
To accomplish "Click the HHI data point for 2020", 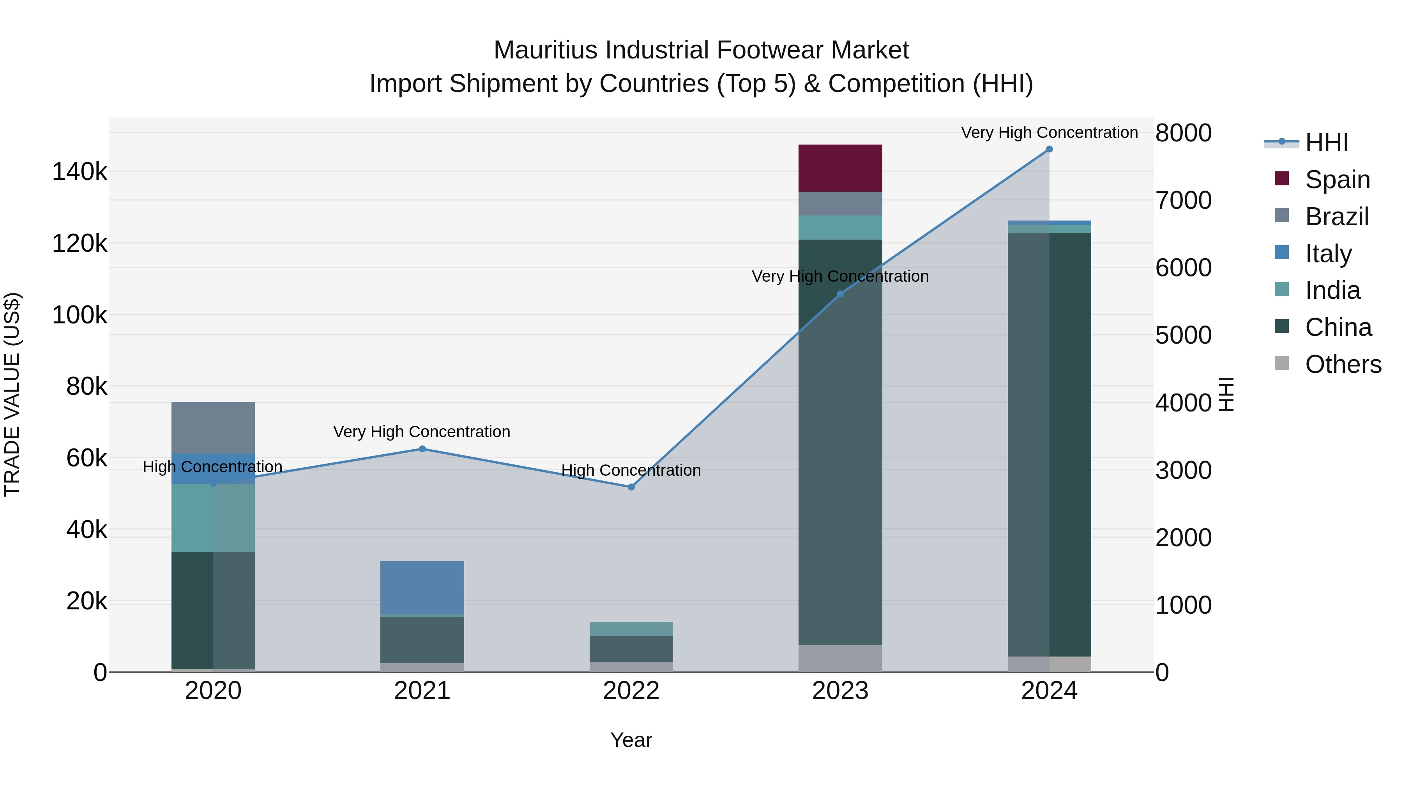I will 213,484.
